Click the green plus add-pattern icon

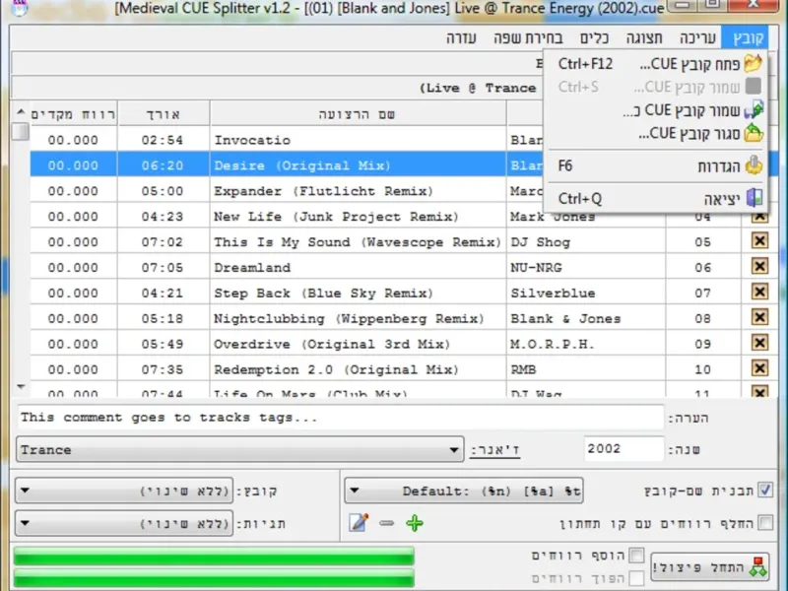pyautogui.click(x=415, y=523)
